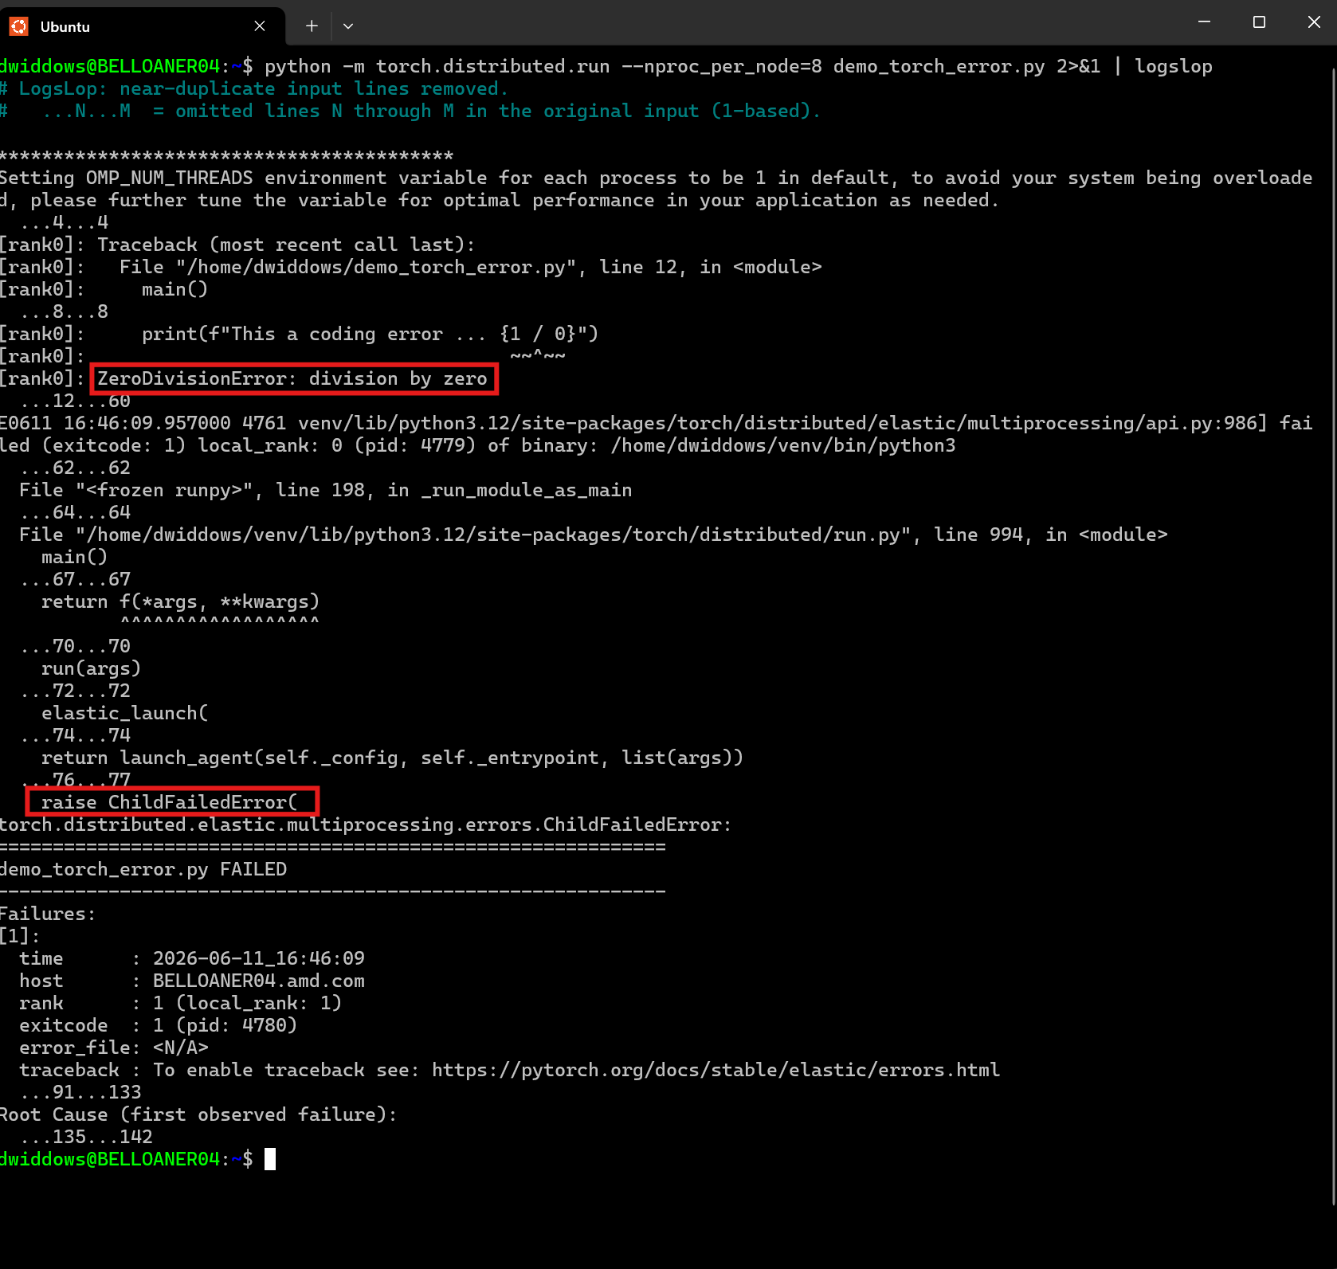Image resolution: width=1337 pixels, height=1269 pixels.
Task: Click the 'Root Cause (first observed failure):' line
Action: pos(198,1114)
